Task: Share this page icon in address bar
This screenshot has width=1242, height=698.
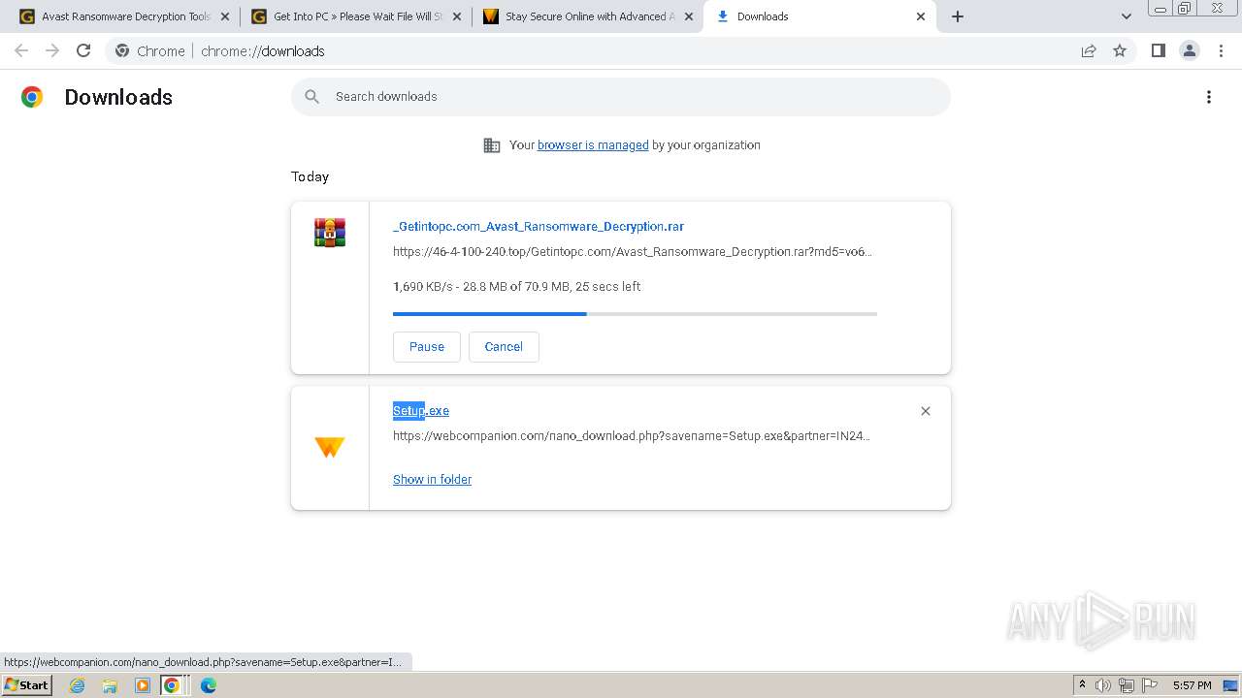Action: (1089, 50)
